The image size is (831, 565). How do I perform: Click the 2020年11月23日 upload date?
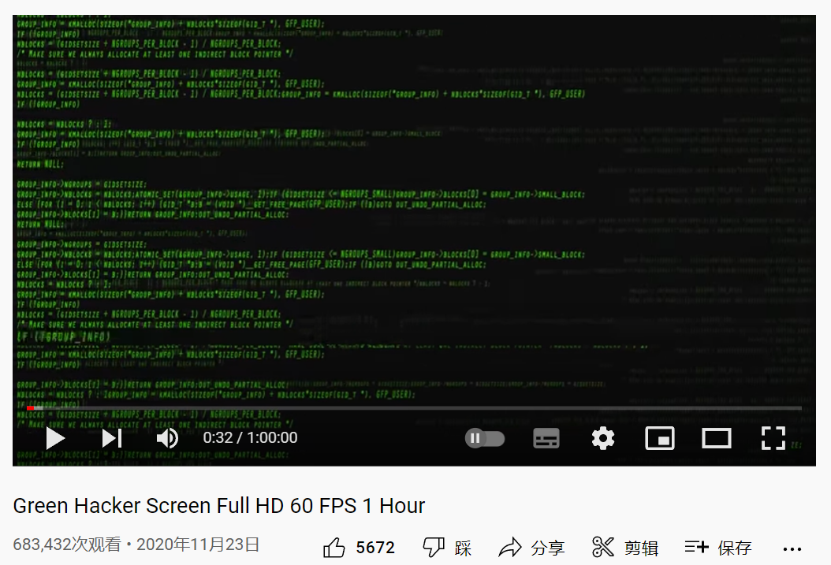(198, 545)
